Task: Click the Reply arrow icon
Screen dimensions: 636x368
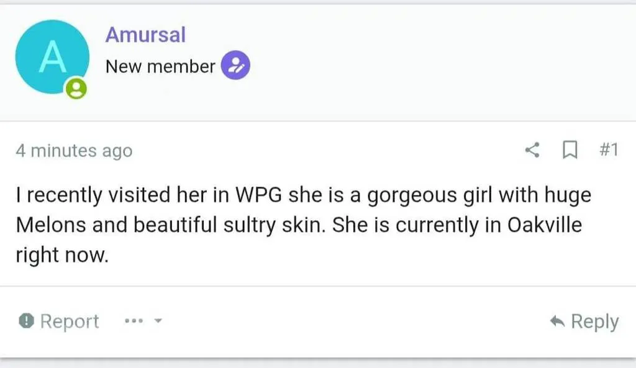Action: [557, 321]
